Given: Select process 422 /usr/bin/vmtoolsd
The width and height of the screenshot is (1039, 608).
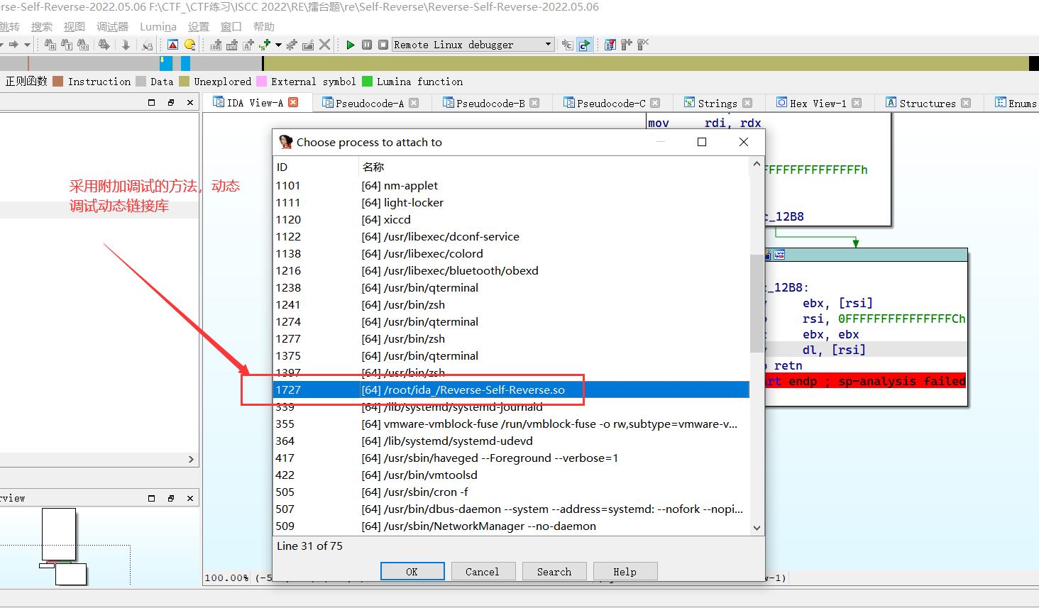Looking at the screenshot, I should click(x=511, y=475).
